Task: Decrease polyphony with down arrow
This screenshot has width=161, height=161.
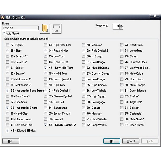Action: (121, 28)
